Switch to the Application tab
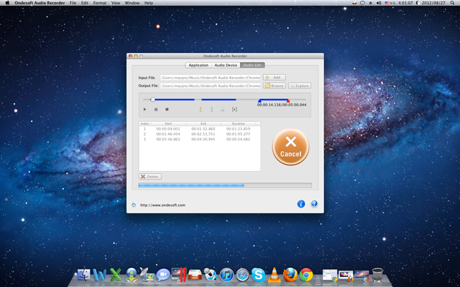The height and width of the screenshot is (287, 460). (198, 65)
